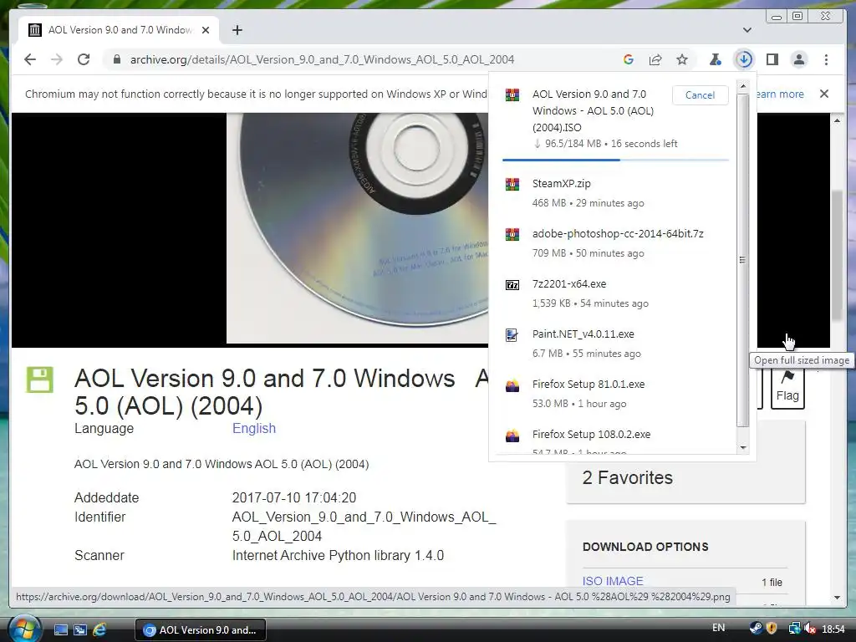Select the AOL Version 9.0 and 7.0 tab
Image resolution: width=856 pixels, height=642 pixels.
coord(119,30)
